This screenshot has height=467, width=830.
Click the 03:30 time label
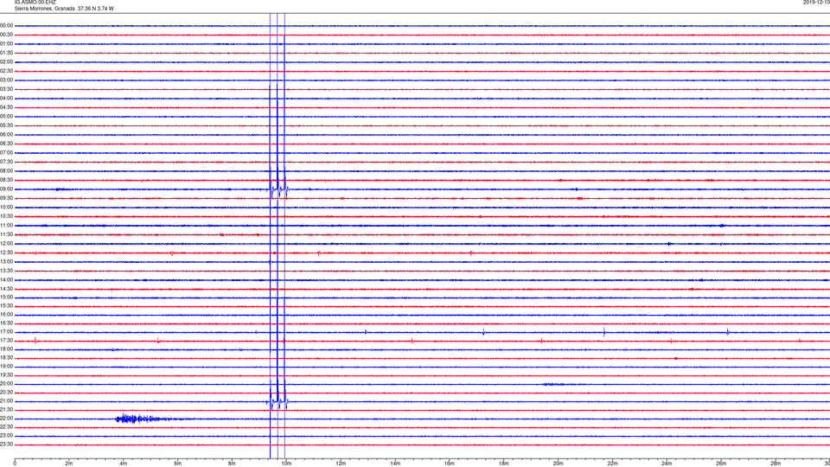[6, 89]
